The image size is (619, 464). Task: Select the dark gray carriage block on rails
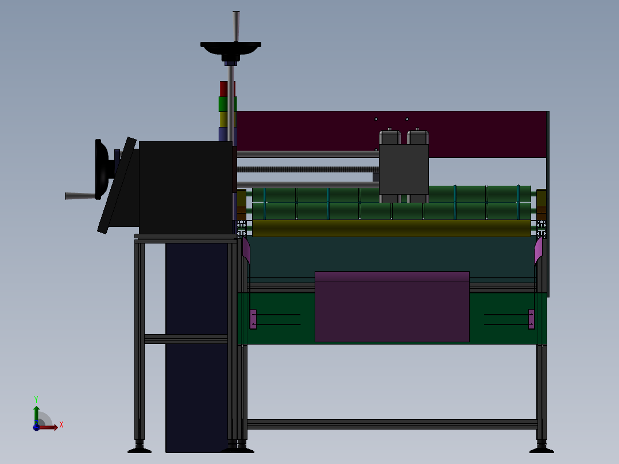(x=404, y=169)
